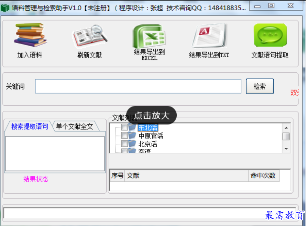Check the 中原官话 checkbox
This screenshot has height=226, width=307.
124,135
